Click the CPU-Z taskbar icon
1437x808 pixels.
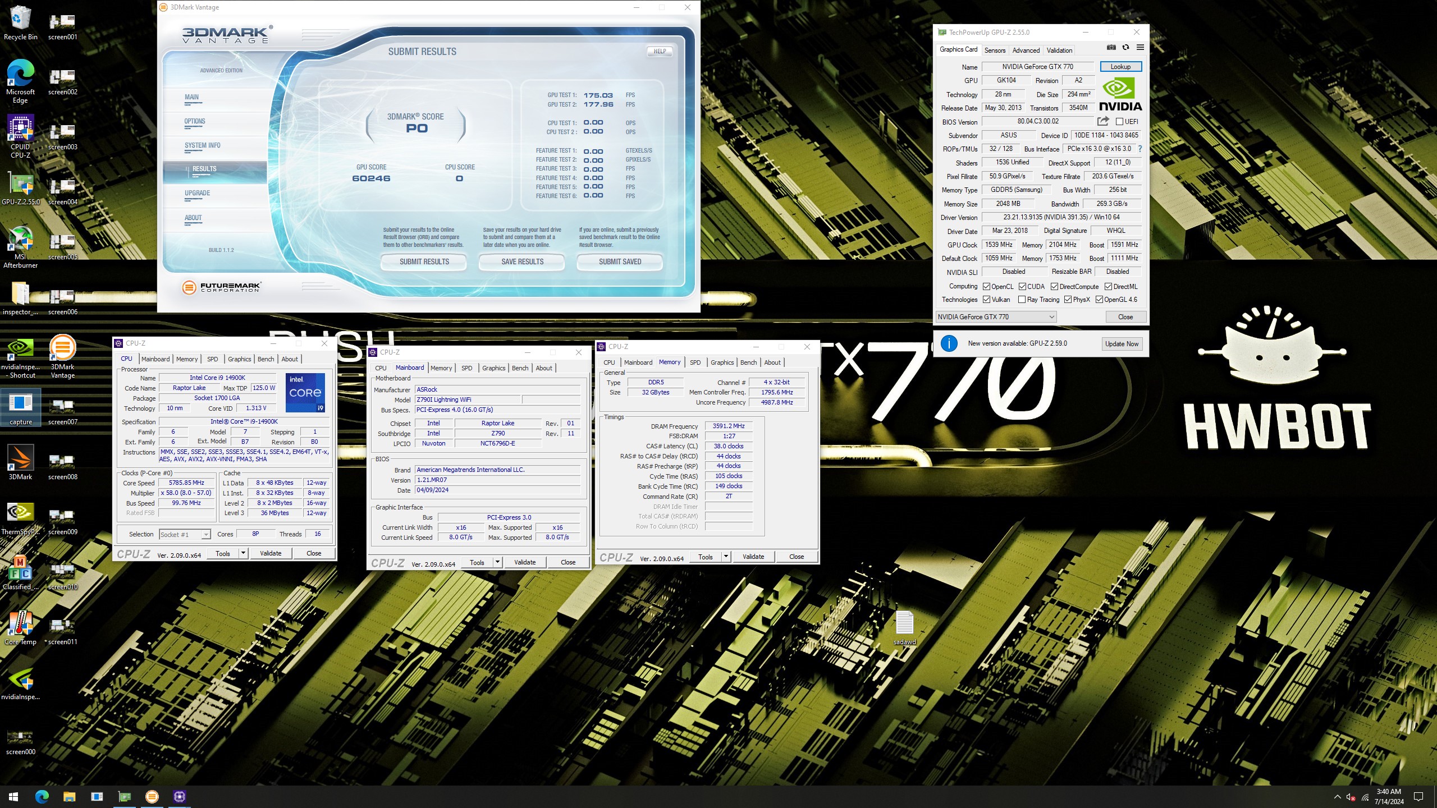tap(180, 796)
